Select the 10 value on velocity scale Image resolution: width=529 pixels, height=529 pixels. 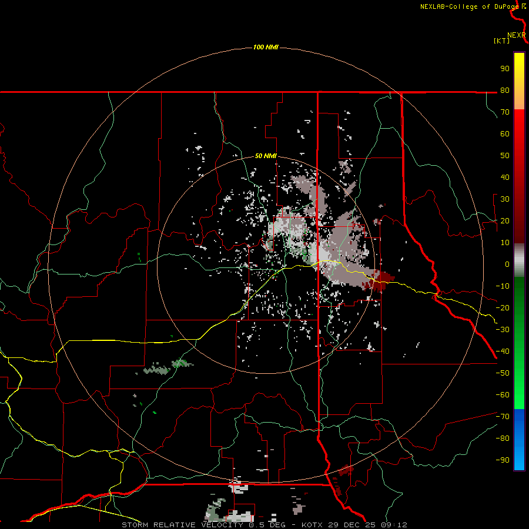[x=505, y=243]
